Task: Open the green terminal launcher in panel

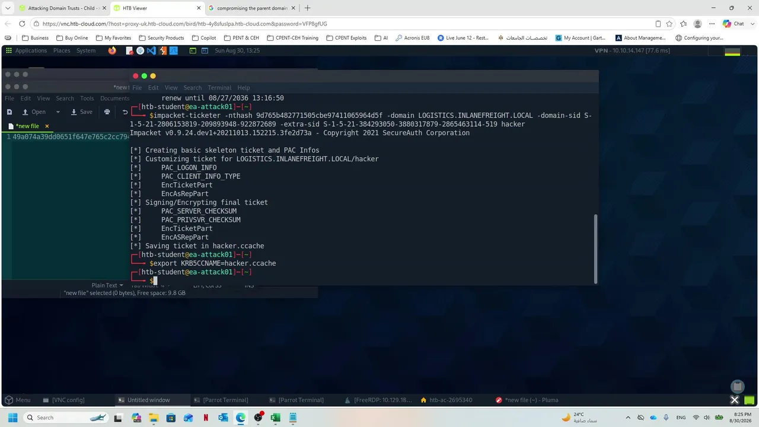Action: click(x=193, y=50)
